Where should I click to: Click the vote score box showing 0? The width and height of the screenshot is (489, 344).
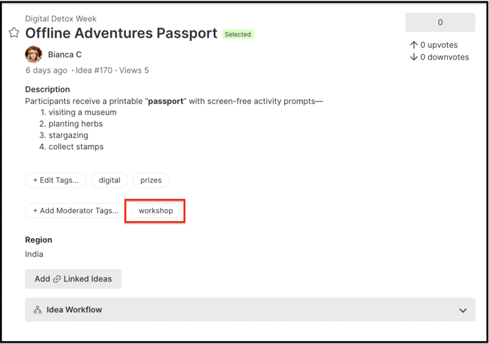click(x=440, y=22)
